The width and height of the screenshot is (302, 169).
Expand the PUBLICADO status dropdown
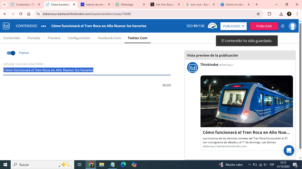coord(234,26)
